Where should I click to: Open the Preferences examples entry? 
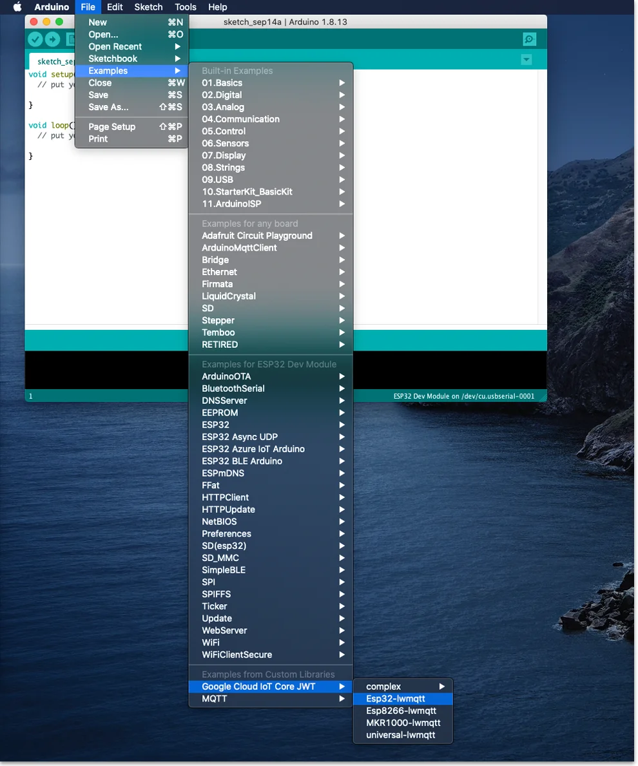click(271, 534)
